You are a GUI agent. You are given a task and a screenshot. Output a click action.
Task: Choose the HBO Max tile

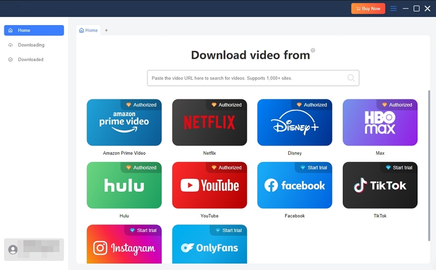pos(380,122)
